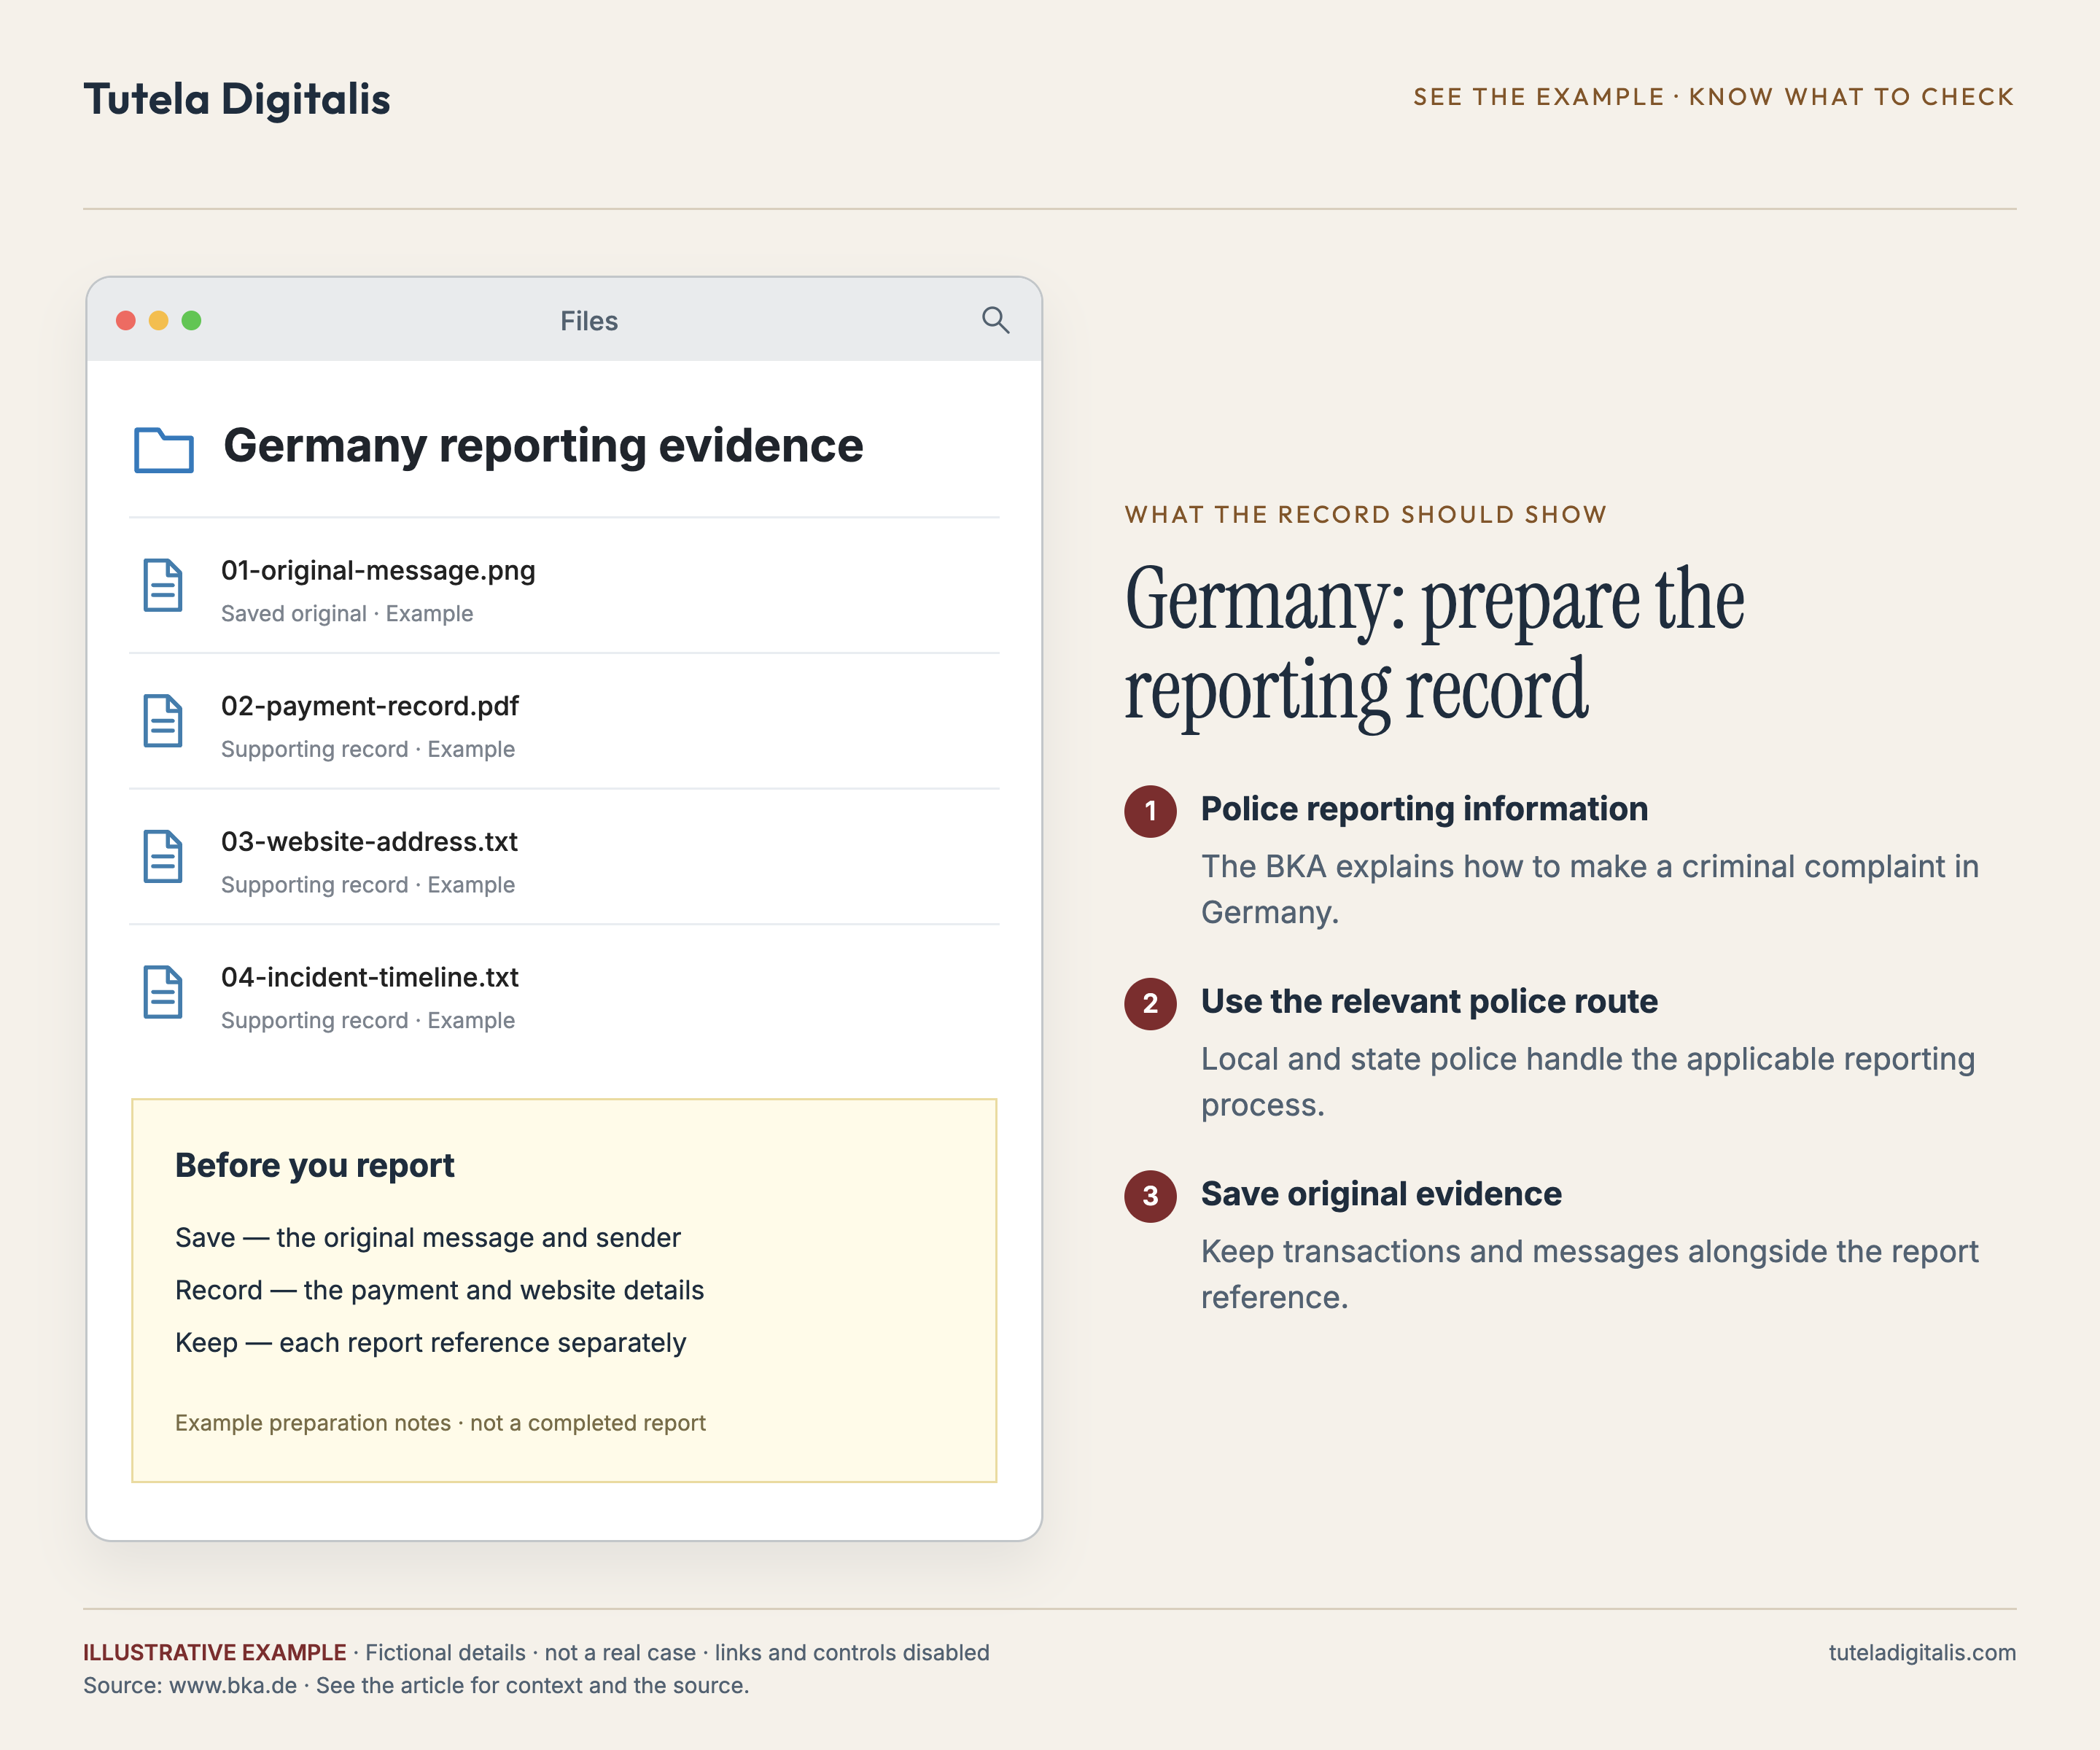Click 'Example preparation notes · not a completed report'
Screen dimensions: 2100x1750
point(440,1423)
